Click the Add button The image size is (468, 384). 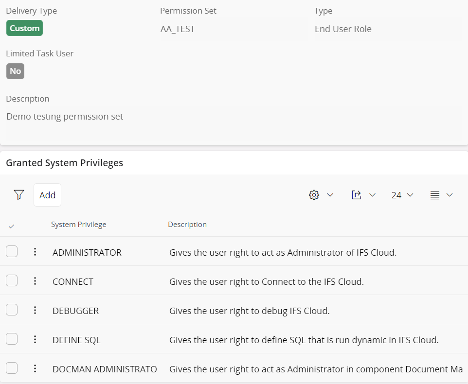pyautogui.click(x=47, y=195)
